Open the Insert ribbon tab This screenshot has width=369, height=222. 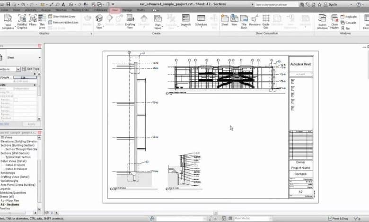click(x=17, y=10)
